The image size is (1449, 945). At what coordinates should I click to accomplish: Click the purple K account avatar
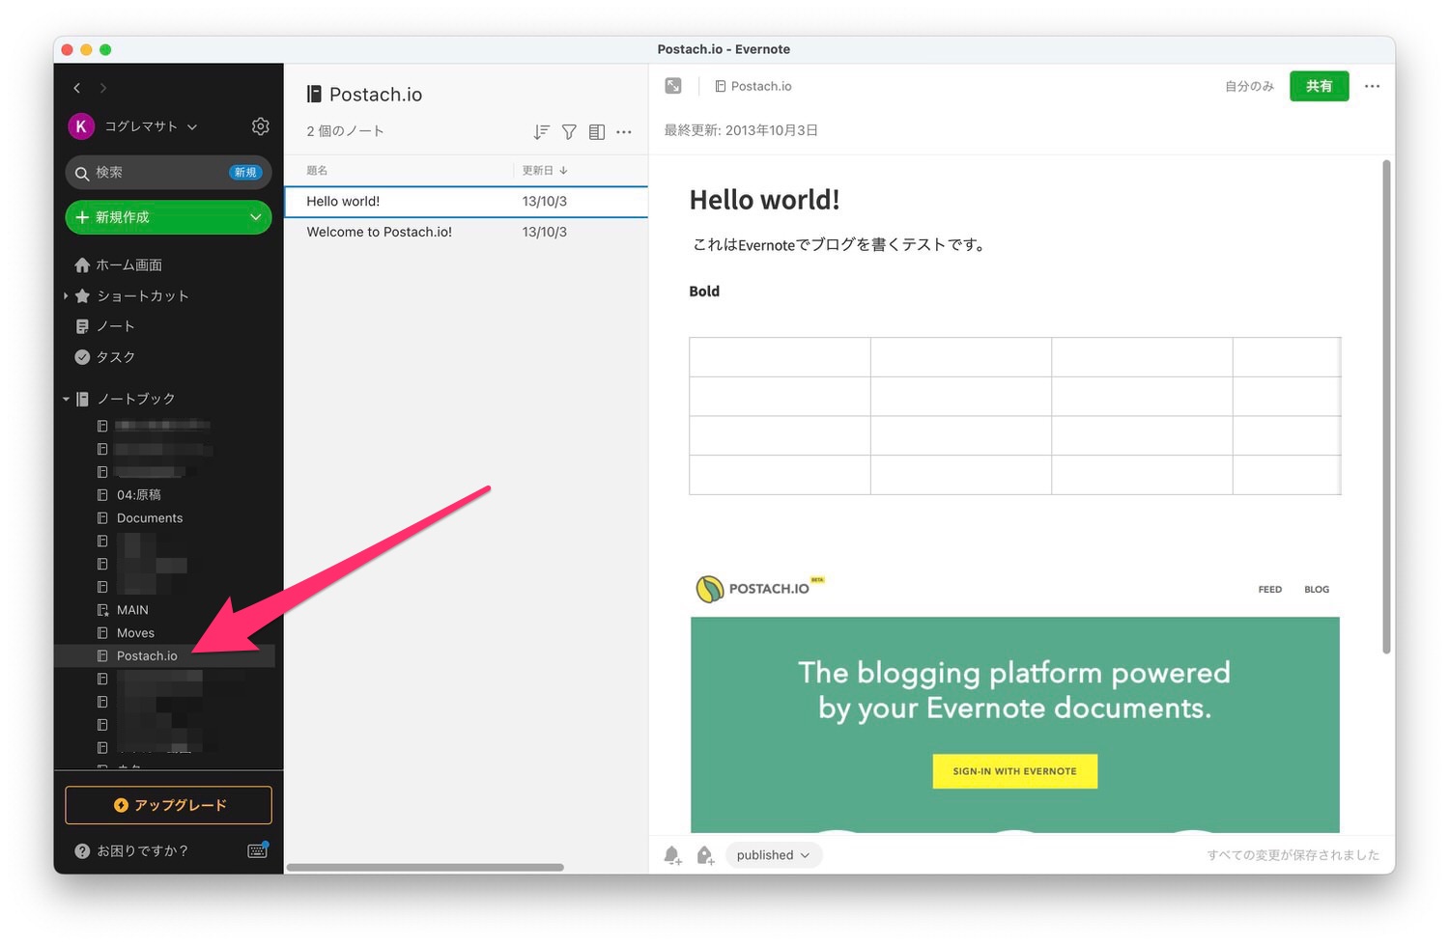(81, 126)
